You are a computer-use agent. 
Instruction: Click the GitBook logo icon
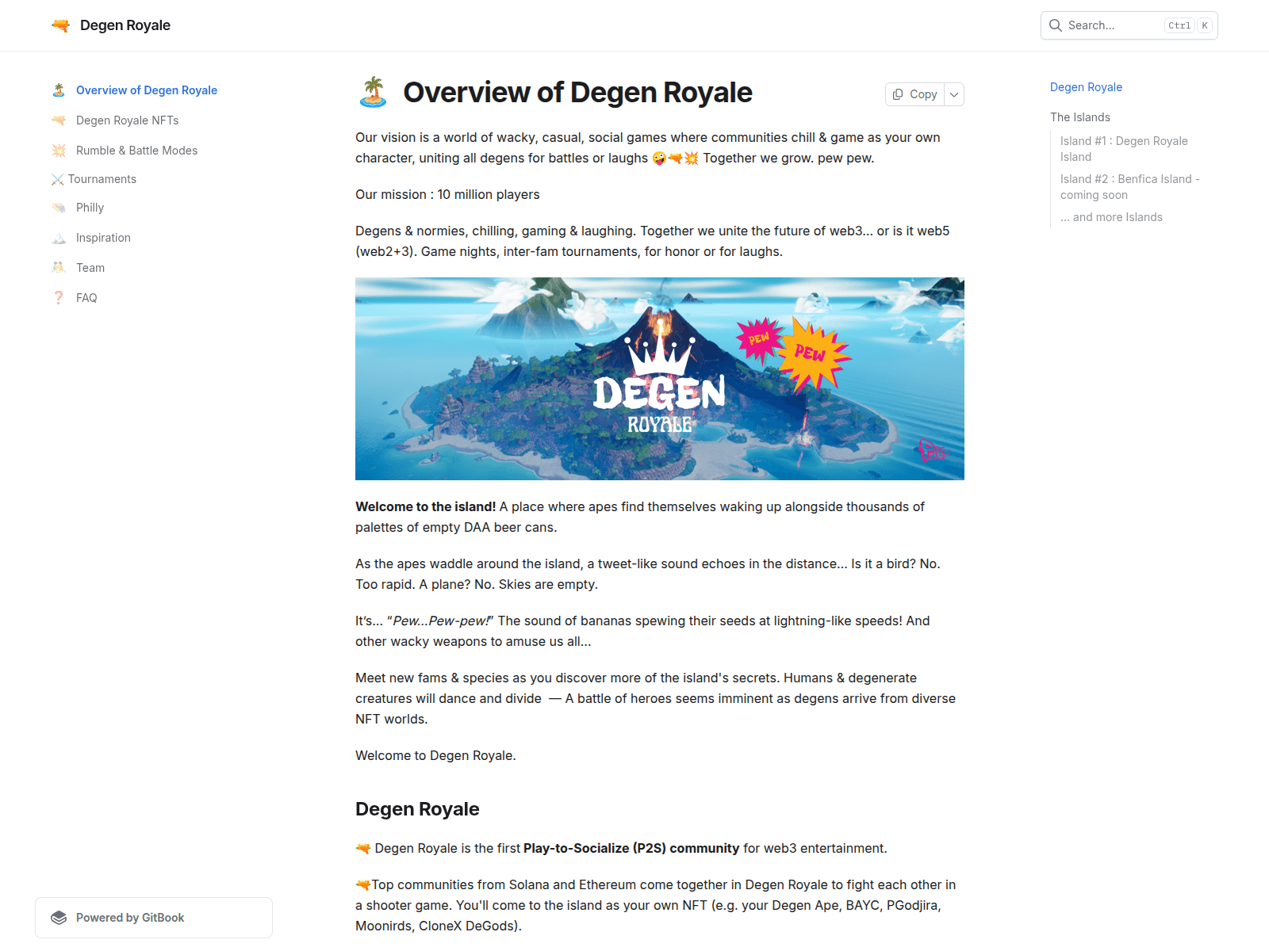[x=59, y=918]
